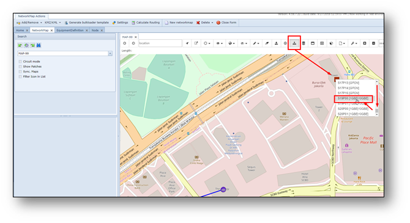The image size is (410, 223).
Task: Select the NetworkMap tab
Action: pyautogui.click(x=40, y=31)
